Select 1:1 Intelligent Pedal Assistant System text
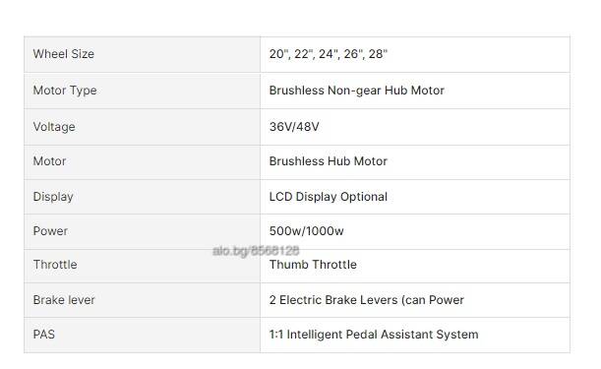 [374, 335]
